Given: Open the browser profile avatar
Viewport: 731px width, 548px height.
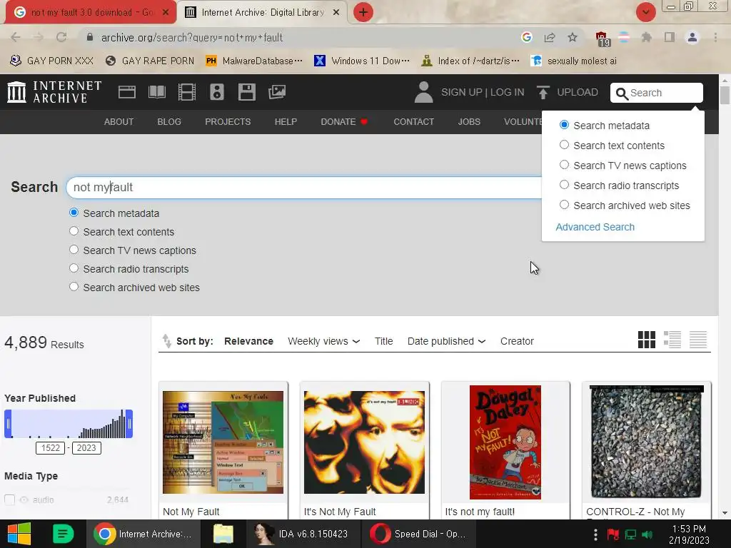Looking at the screenshot, I should pos(692,37).
